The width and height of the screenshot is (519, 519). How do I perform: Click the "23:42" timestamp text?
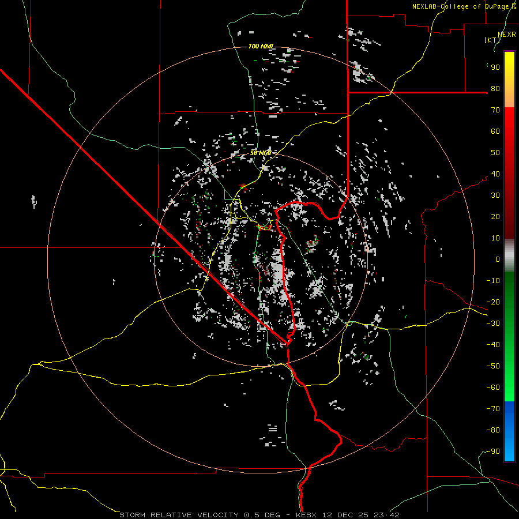(386, 515)
